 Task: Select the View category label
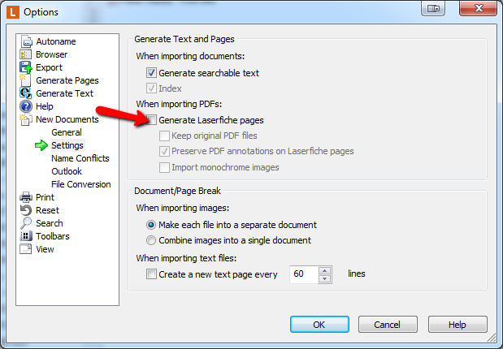(x=45, y=249)
